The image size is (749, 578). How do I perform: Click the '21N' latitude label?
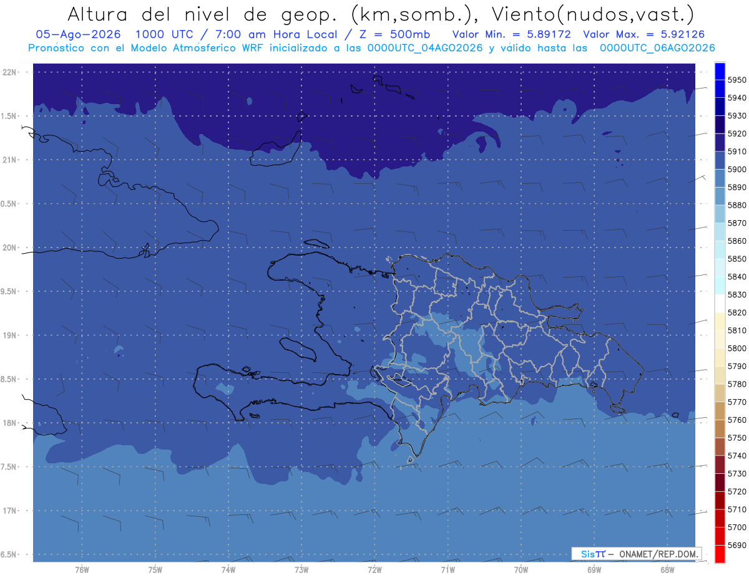tap(9, 160)
